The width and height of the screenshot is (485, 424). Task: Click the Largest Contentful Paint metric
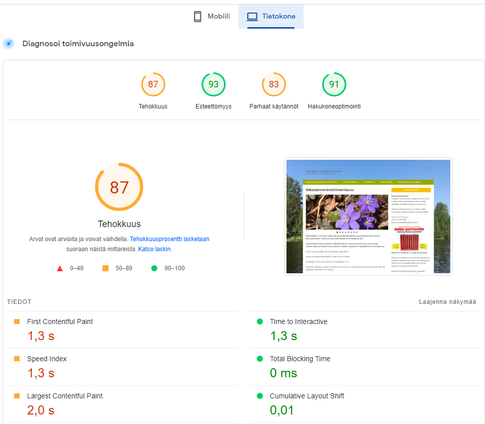[x=123, y=404]
